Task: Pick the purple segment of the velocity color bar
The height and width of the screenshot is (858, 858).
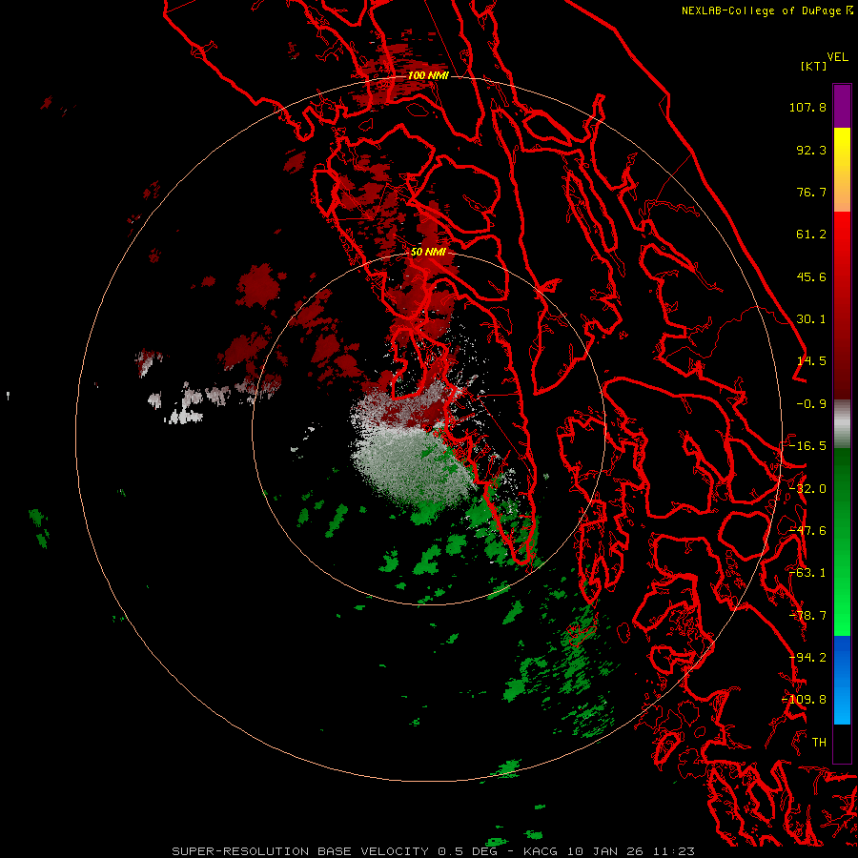Action: tap(842, 106)
